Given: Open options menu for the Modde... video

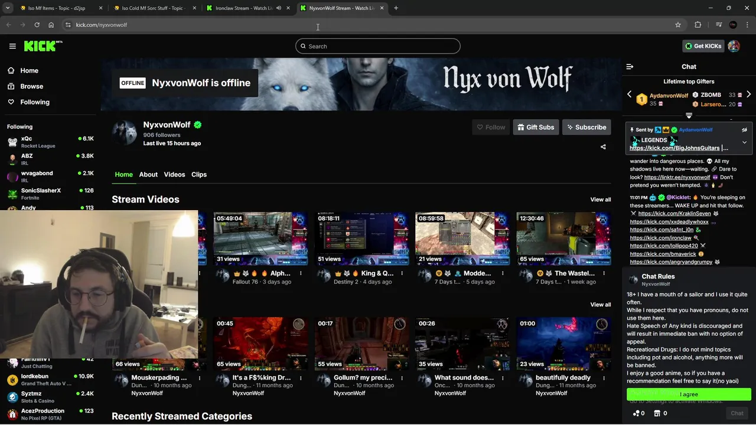Looking at the screenshot, I should point(503,273).
